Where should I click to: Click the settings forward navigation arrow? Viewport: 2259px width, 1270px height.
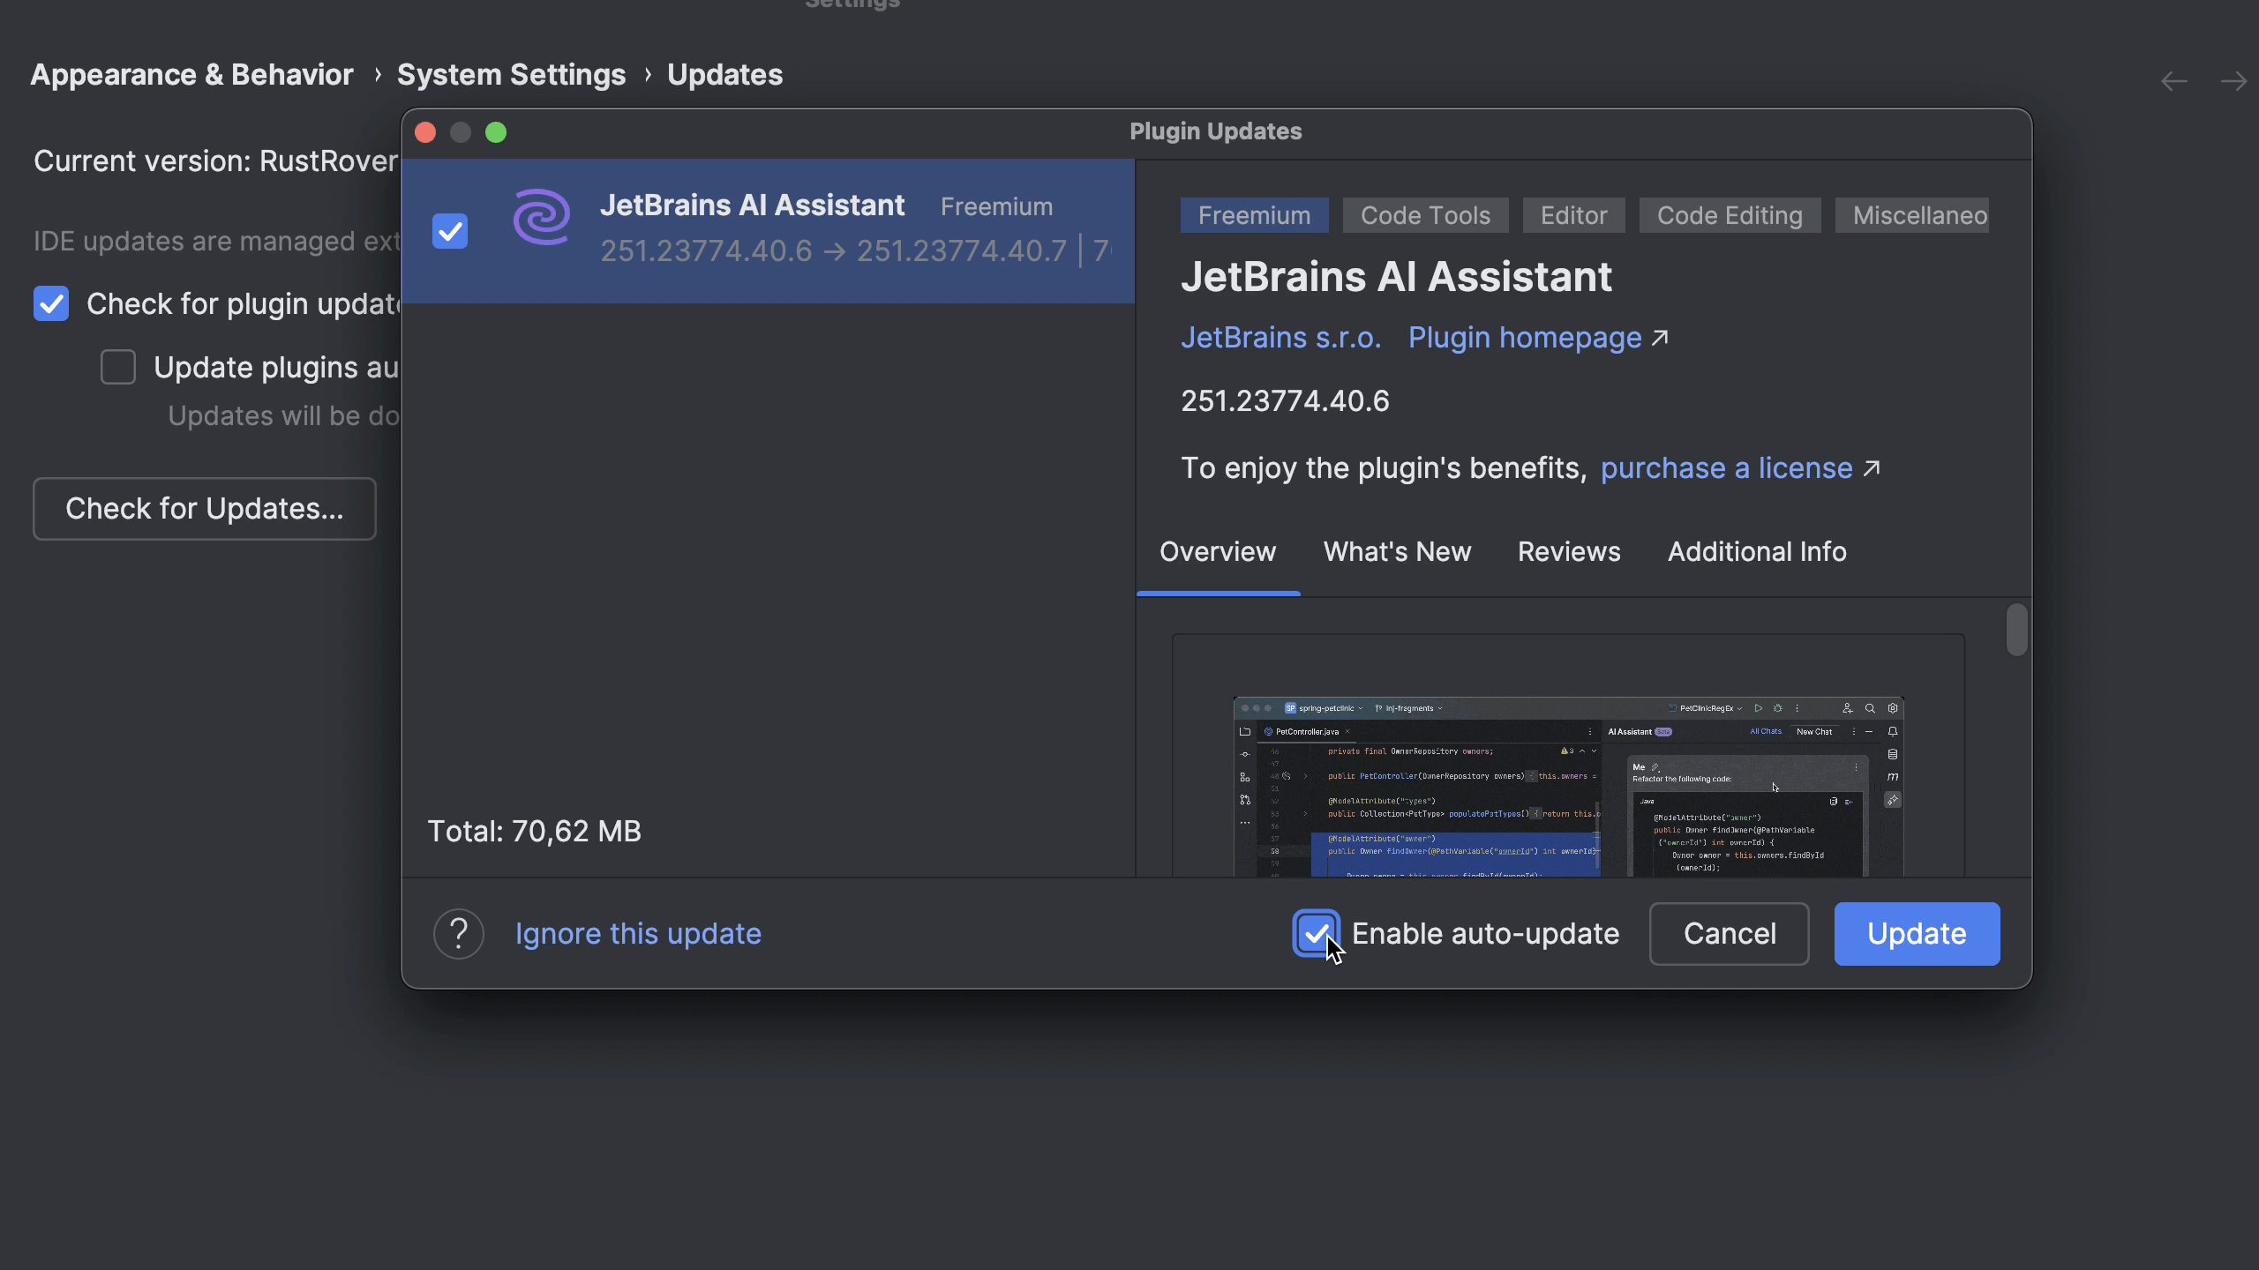(2233, 81)
